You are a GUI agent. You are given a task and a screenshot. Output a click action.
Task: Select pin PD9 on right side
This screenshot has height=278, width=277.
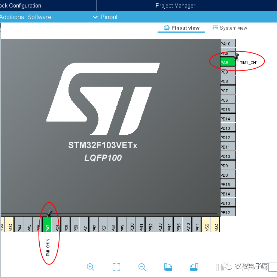pos(228,165)
